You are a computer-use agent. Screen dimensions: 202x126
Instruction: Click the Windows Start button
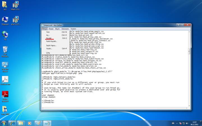4,123
